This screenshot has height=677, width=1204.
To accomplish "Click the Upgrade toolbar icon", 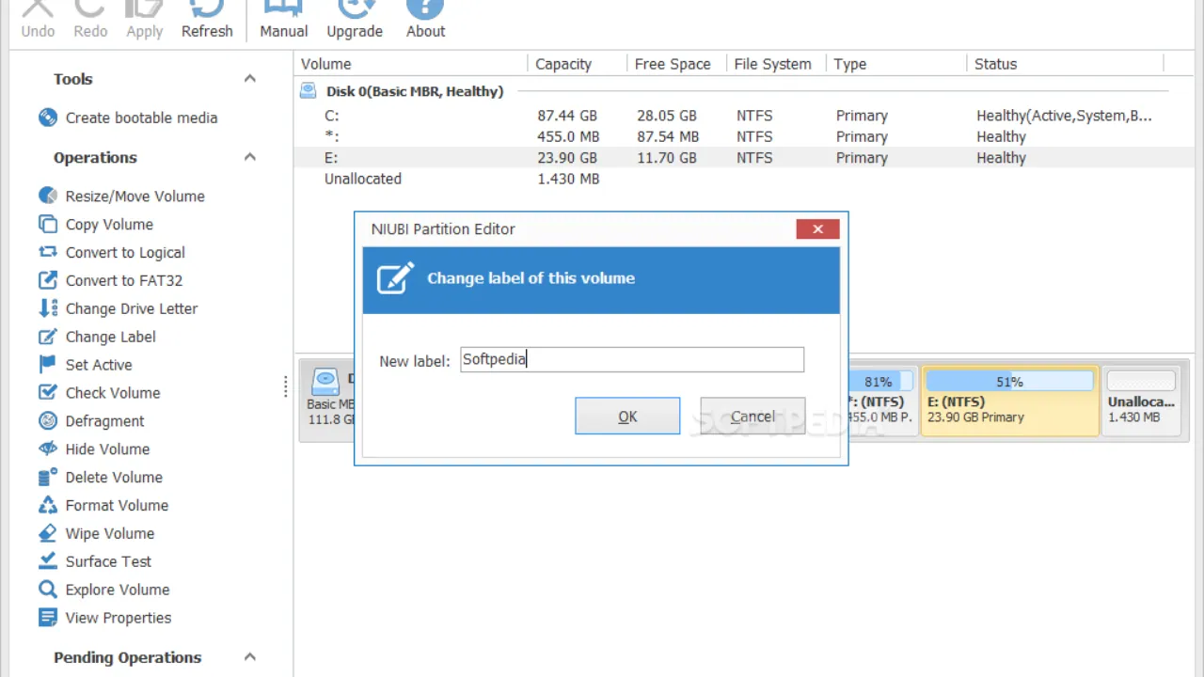I will point(355,8).
